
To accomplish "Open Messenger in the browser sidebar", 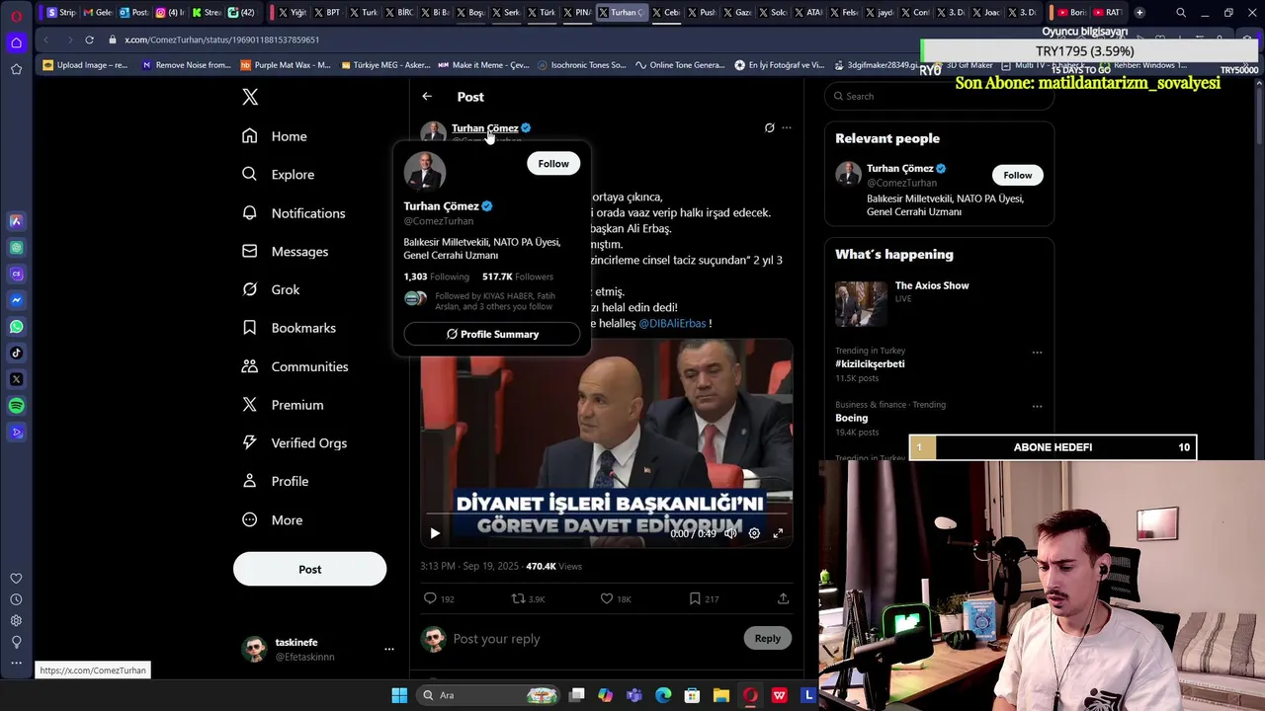I will pos(16,300).
